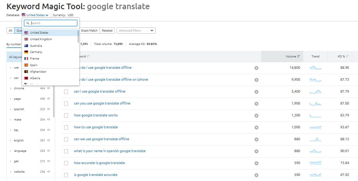The width and height of the screenshot is (358, 181).
Task: Add 'can we use google translate offline' plus icon
Action: tap(256, 139)
